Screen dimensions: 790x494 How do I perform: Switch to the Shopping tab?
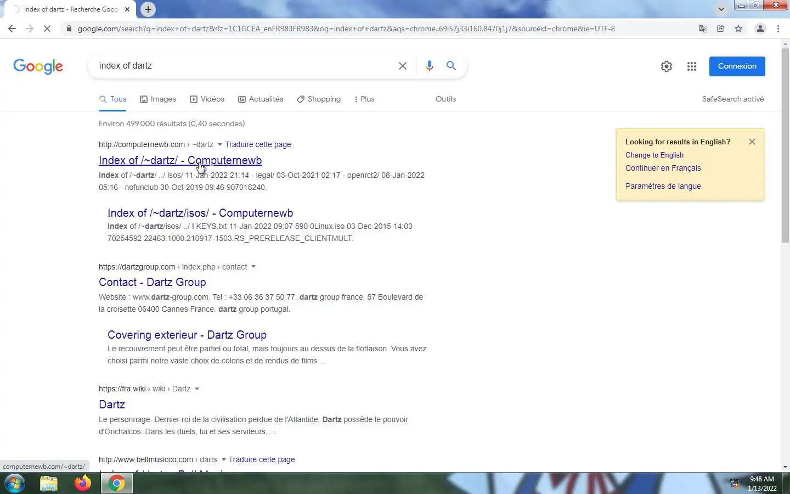319,99
